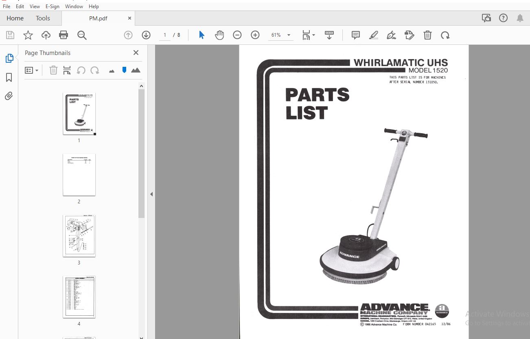Rotate page counterclockwise in thumbnails panel
Image resolution: width=530 pixels, height=339 pixels.
(81, 70)
